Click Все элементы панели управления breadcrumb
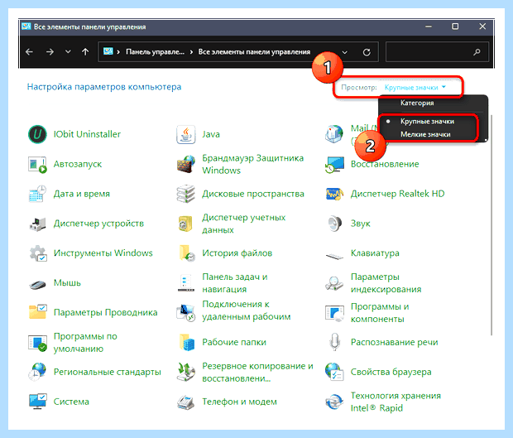The width and height of the screenshot is (513, 438). 254,52
